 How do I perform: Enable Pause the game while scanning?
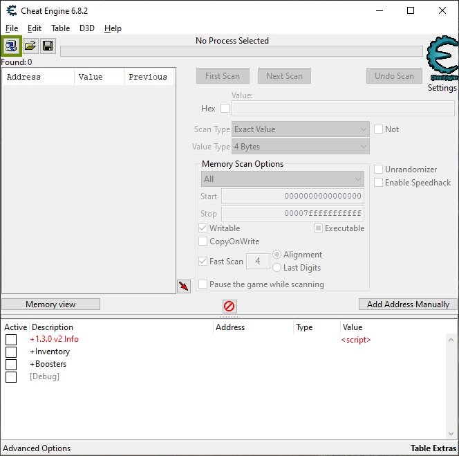pos(203,284)
